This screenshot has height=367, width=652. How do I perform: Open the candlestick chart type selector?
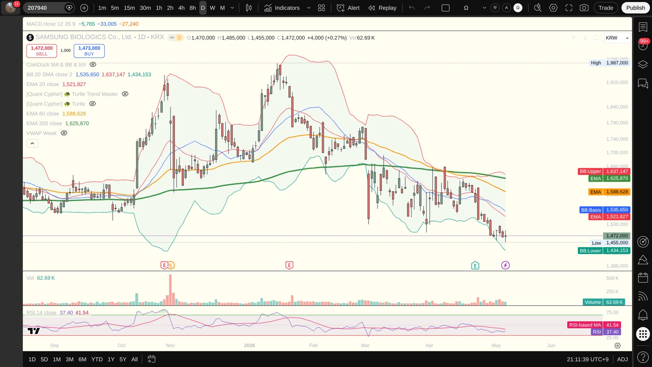point(249,8)
